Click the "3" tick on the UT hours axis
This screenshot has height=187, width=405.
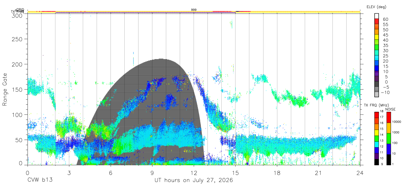click(x=69, y=173)
